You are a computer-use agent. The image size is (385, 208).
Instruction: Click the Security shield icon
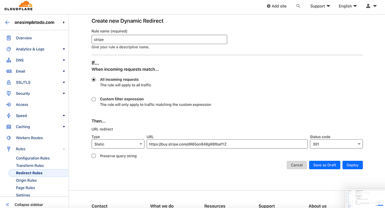8,94
